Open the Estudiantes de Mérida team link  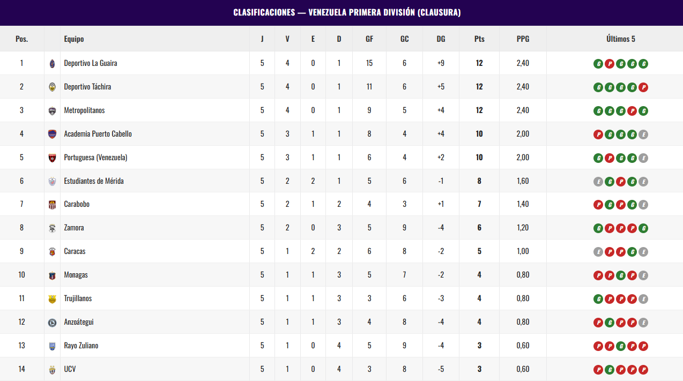pos(94,181)
